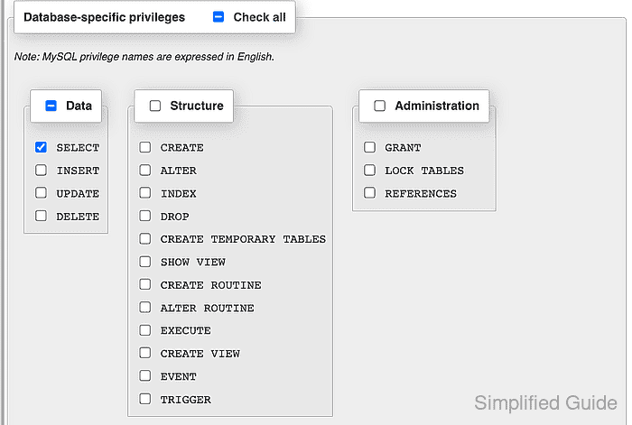
Task: Check the SHOW VIEW checkbox
Action: 145,262
